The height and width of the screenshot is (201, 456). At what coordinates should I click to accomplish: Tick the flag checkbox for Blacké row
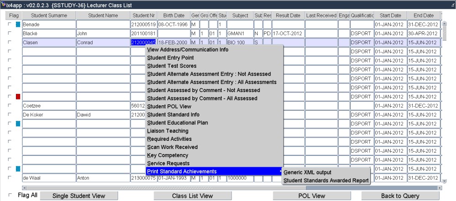pyautogui.click(x=10, y=33)
